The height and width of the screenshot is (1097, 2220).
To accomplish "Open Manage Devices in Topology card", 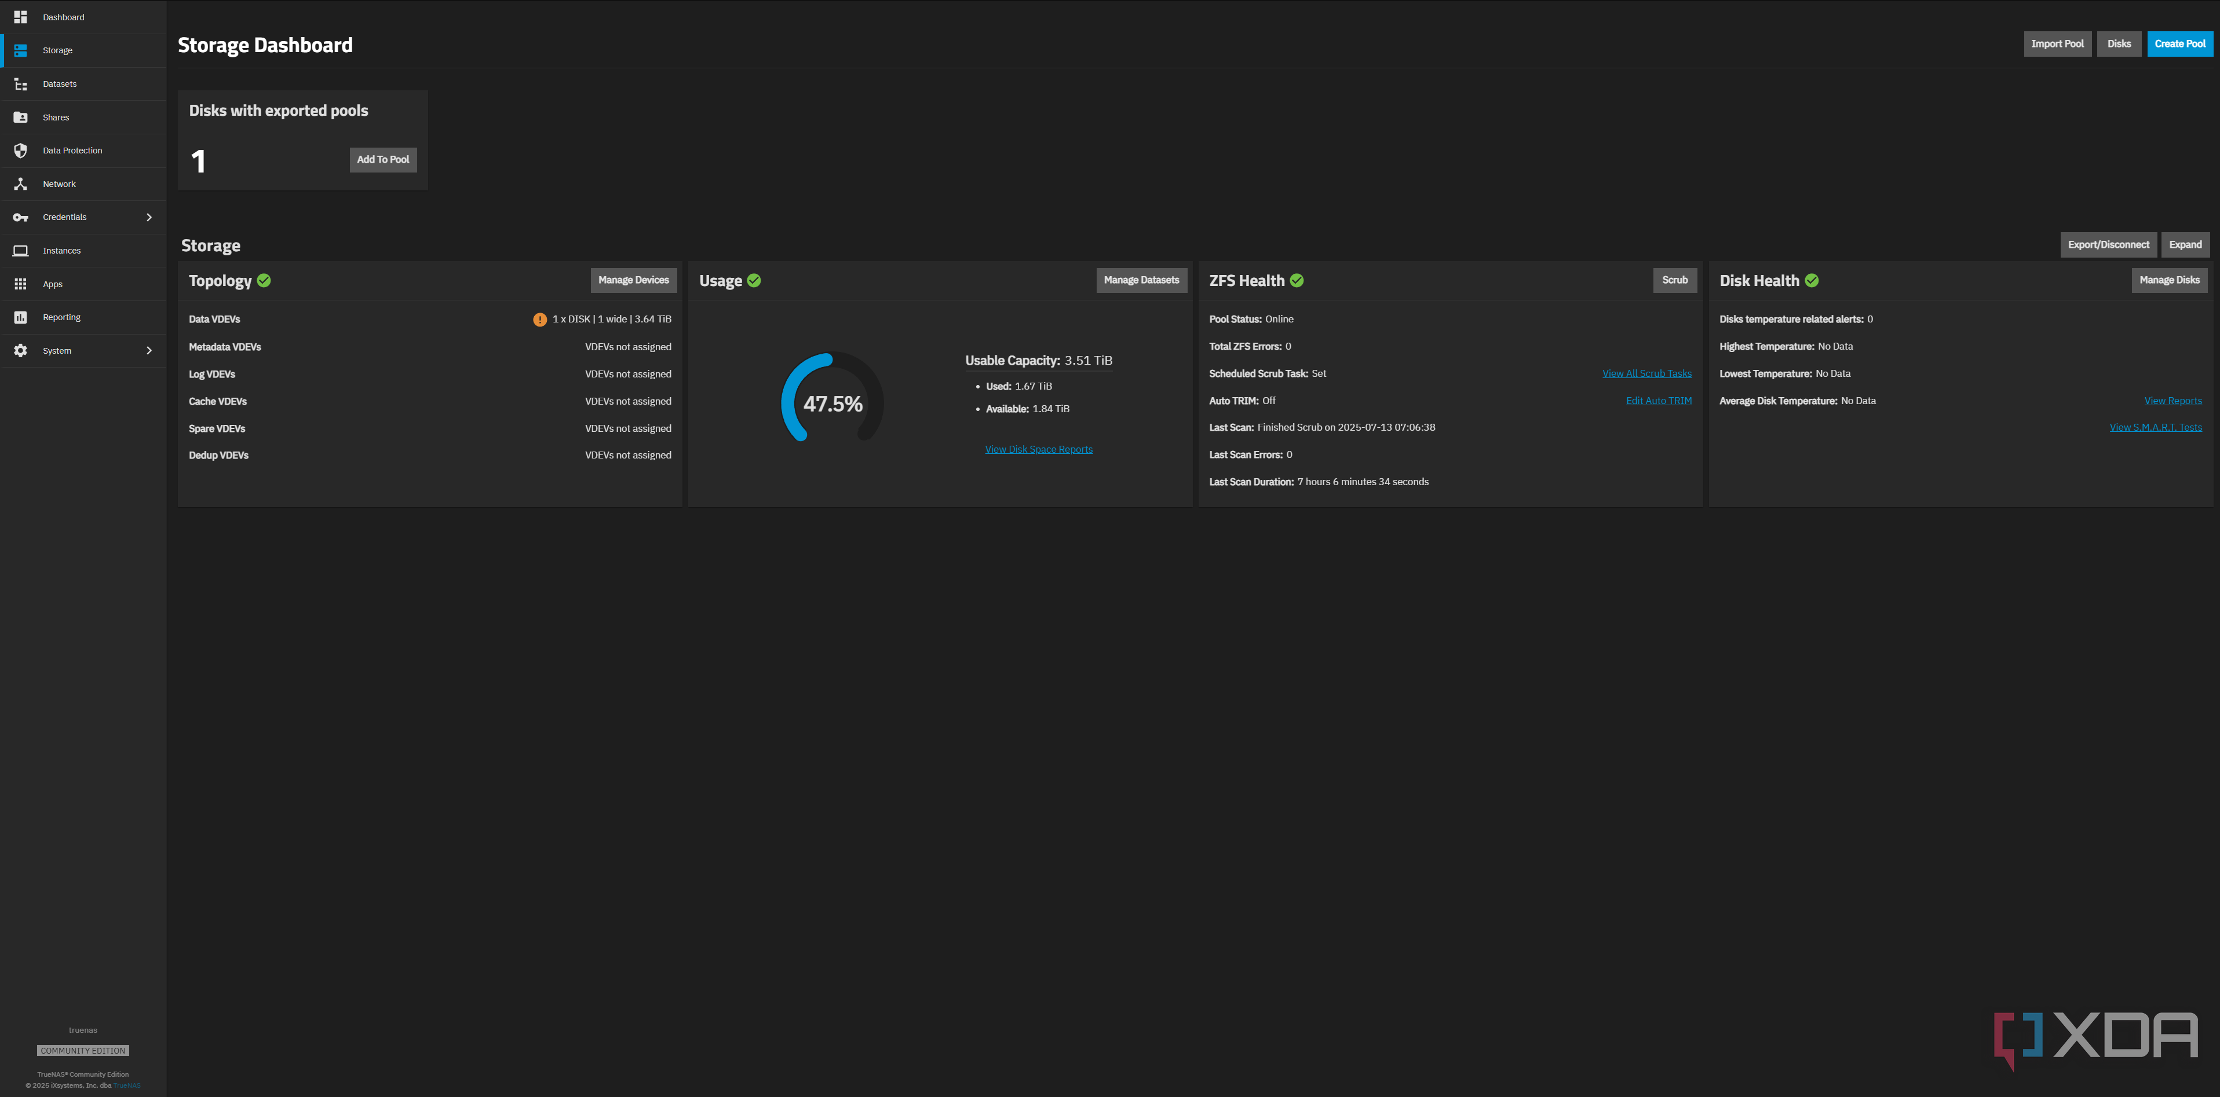I will pyautogui.click(x=633, y=281).
